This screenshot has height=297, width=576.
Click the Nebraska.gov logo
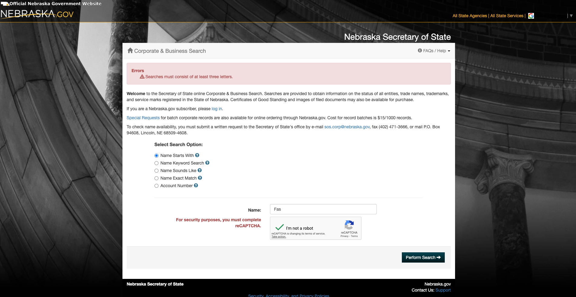click(37, 14)
